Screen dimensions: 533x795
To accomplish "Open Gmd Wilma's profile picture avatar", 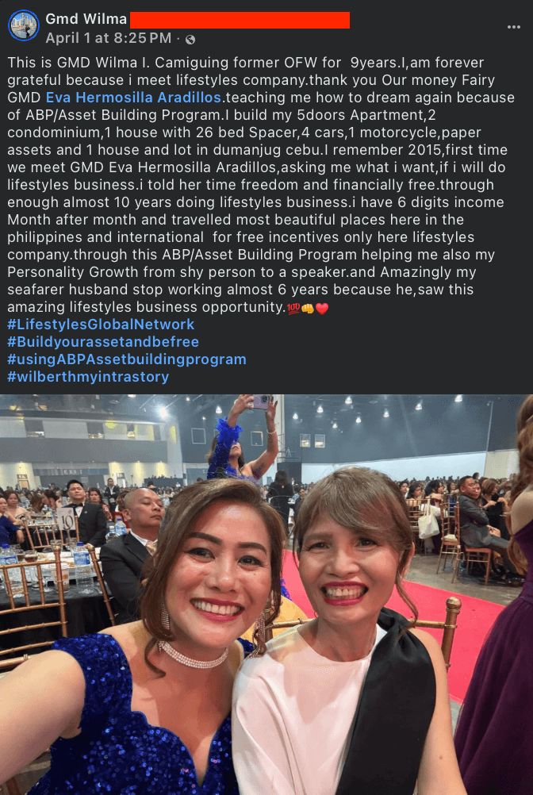I will (24, 25).
